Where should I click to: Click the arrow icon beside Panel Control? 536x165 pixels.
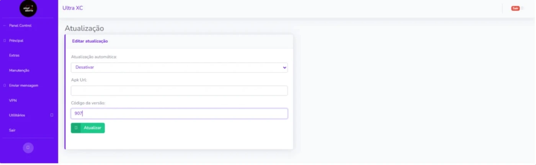click(x=5, y=26)
